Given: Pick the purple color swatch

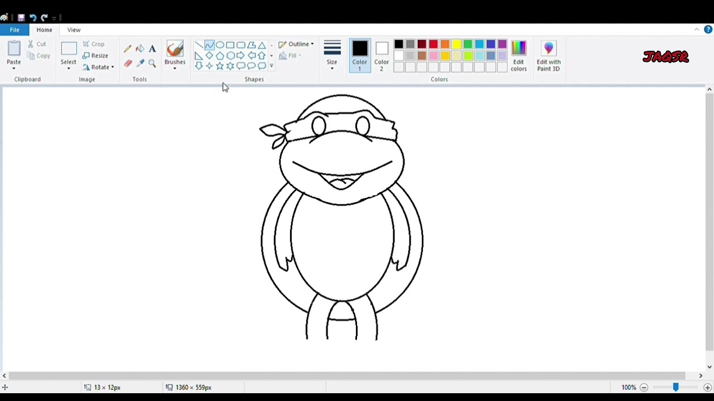Looking at the screenshot, I should pos(503,45).
